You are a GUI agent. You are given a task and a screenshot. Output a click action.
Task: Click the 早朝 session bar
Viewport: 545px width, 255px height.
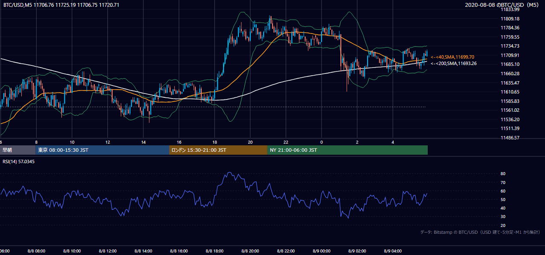pos(17,150)
